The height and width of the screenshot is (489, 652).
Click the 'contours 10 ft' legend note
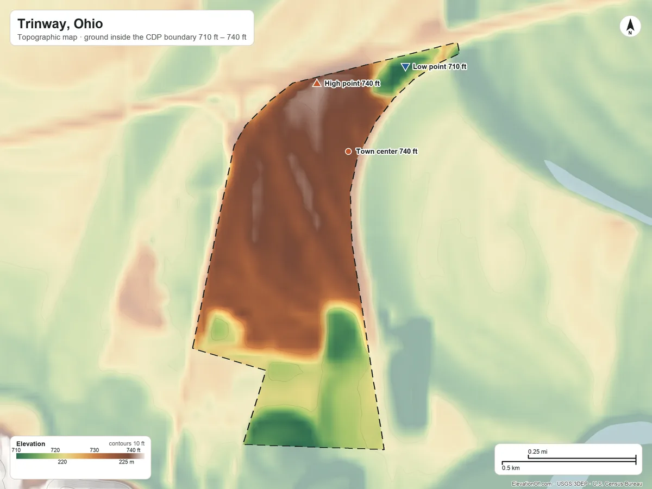(x=127, y=444)
